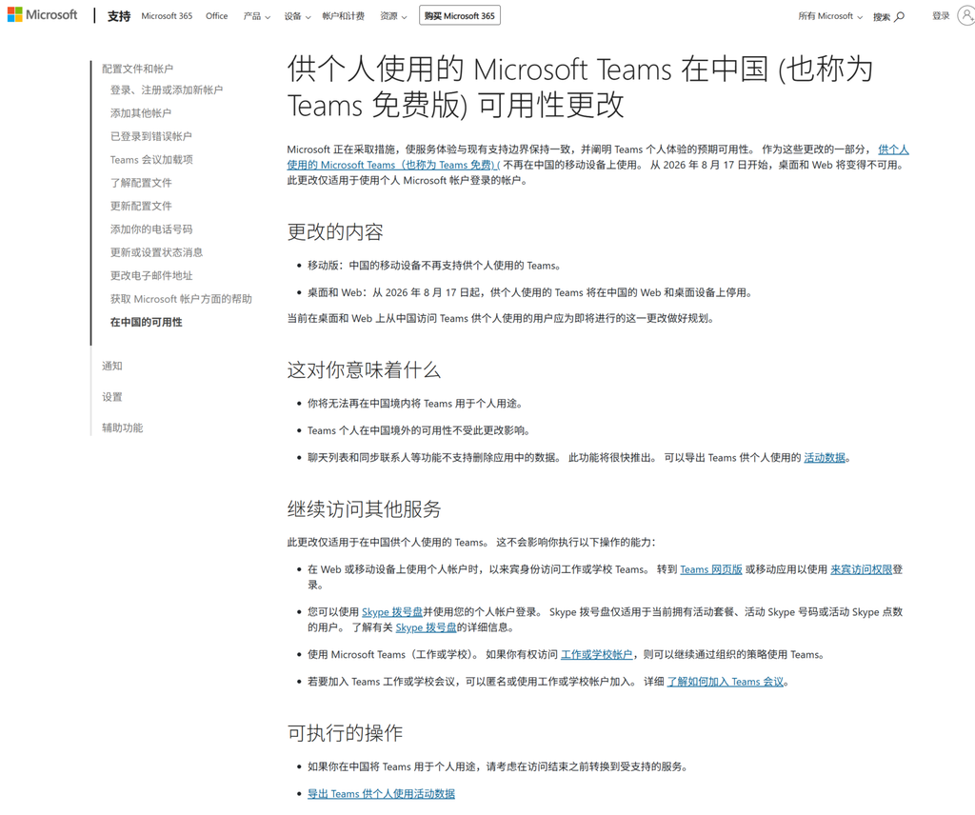
Task: Click the bullet beginning 桌面和 Web：
Action: tap(530, 293)
